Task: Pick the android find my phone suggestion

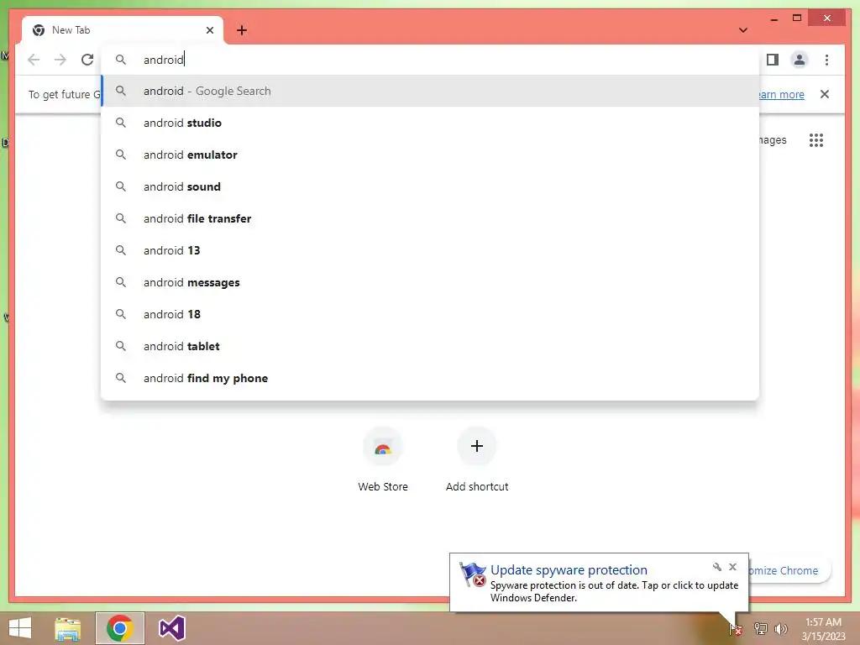Action: 430,378
